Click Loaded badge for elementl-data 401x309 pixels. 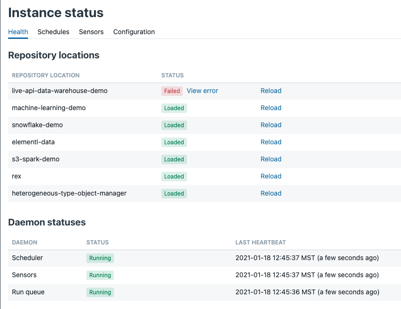[174, 142]
